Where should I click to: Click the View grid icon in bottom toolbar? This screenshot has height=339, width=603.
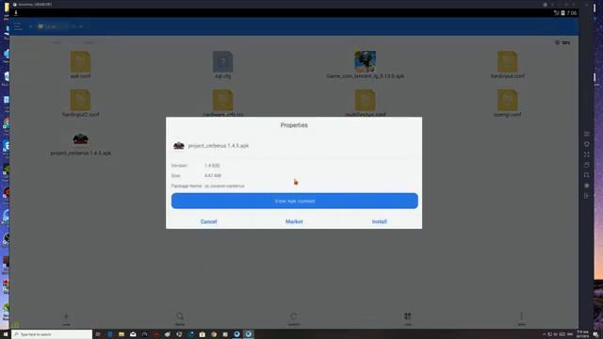pyautogui.click(x=408, y=316)
